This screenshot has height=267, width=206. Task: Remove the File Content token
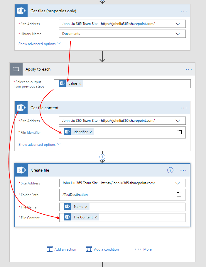(96, 218)
